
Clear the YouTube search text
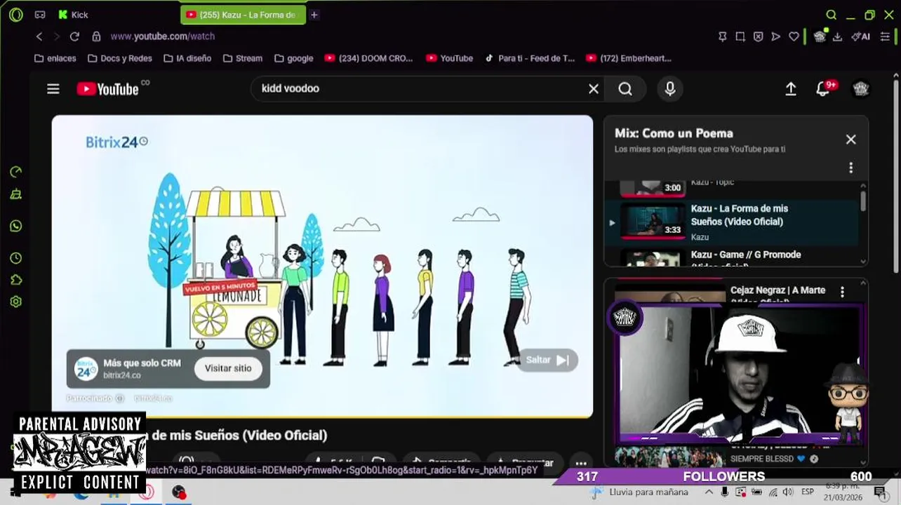tap(594, 88)
